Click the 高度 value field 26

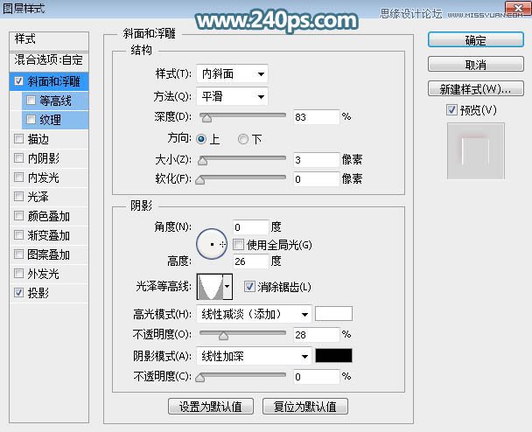pos(251,261)
